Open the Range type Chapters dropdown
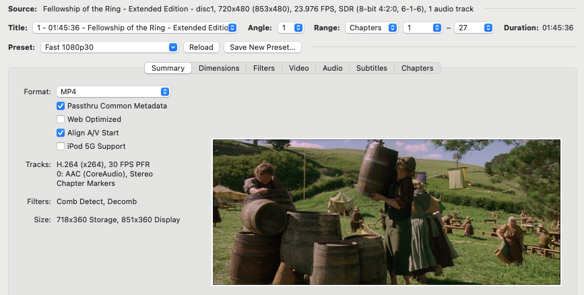 pyautogui.click(x=371, y=28)
